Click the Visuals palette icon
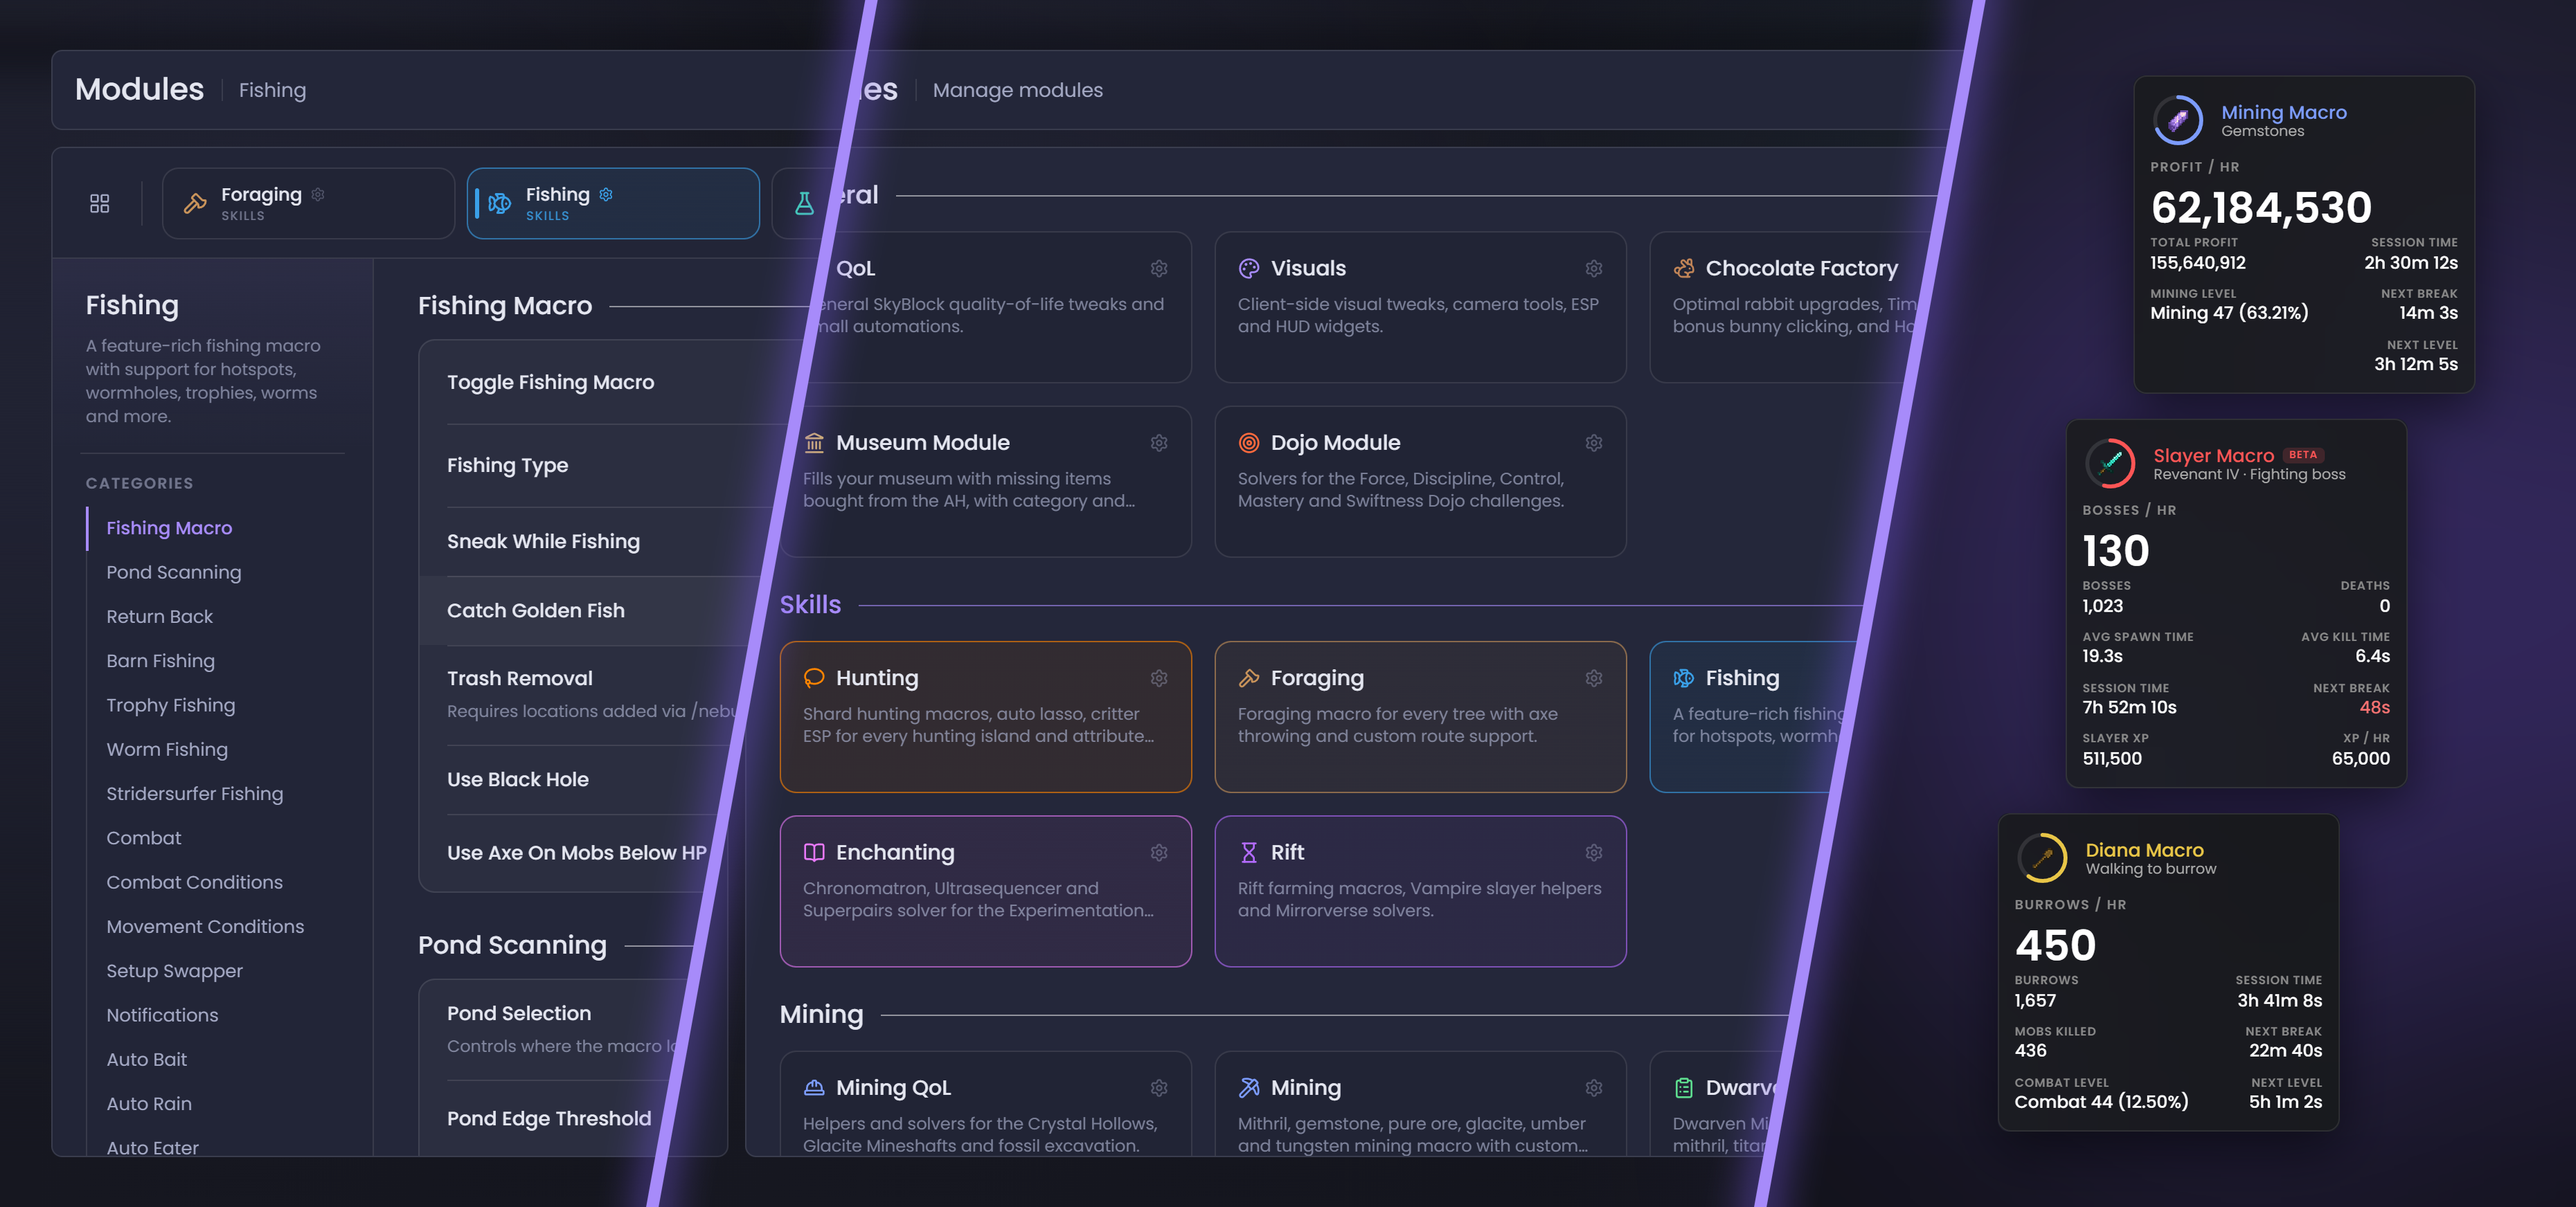 tap(1249, 268)
